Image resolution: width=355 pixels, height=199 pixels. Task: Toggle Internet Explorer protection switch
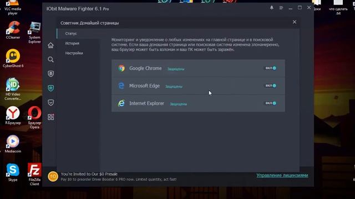coord(271,103)
